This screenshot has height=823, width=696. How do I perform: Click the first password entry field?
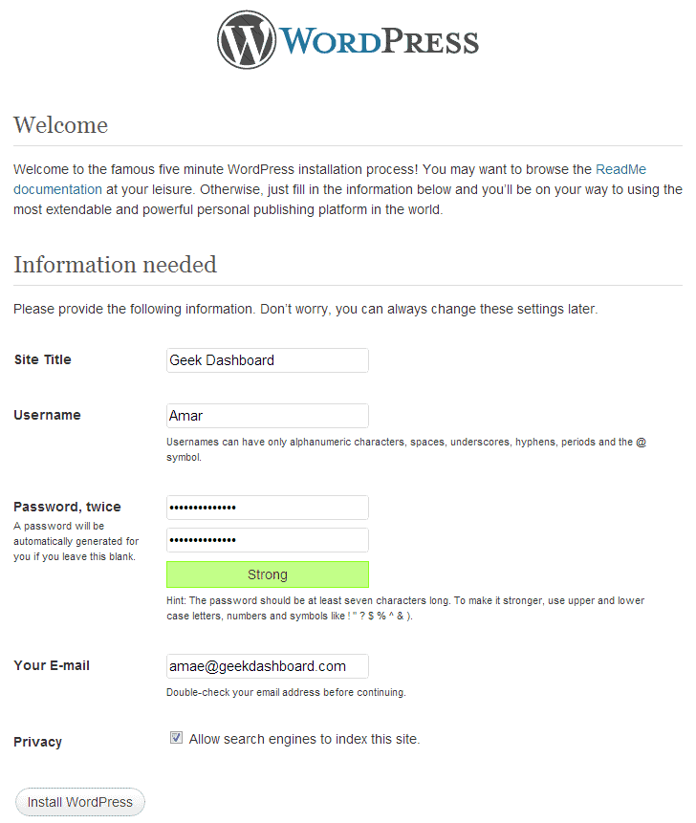(267, 508)
